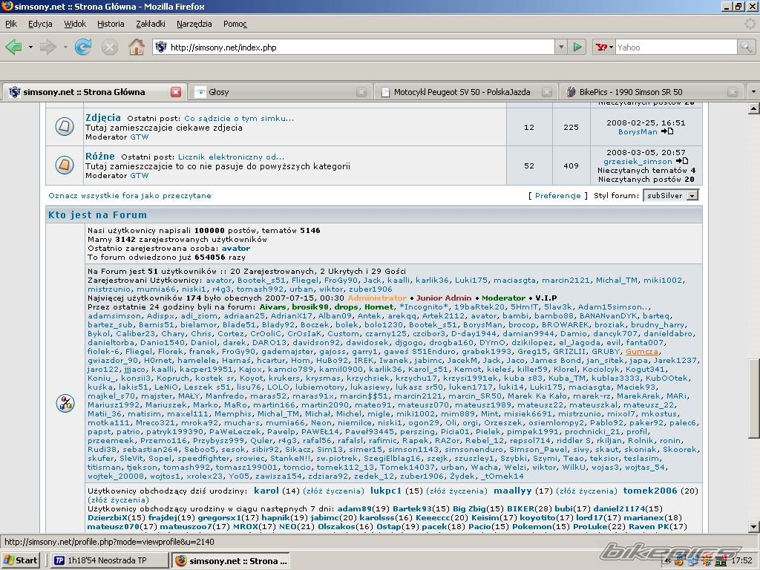The image size is (760, 570).
Task: Click the Preferencje link
Action: [x=557, y=196]
